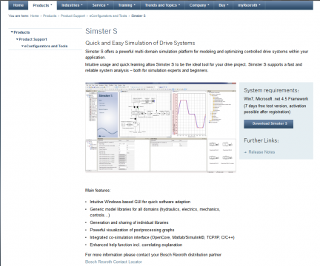
Task: Open the Products navigation menu
Action: pyautogui.click(x=42, y=5)
